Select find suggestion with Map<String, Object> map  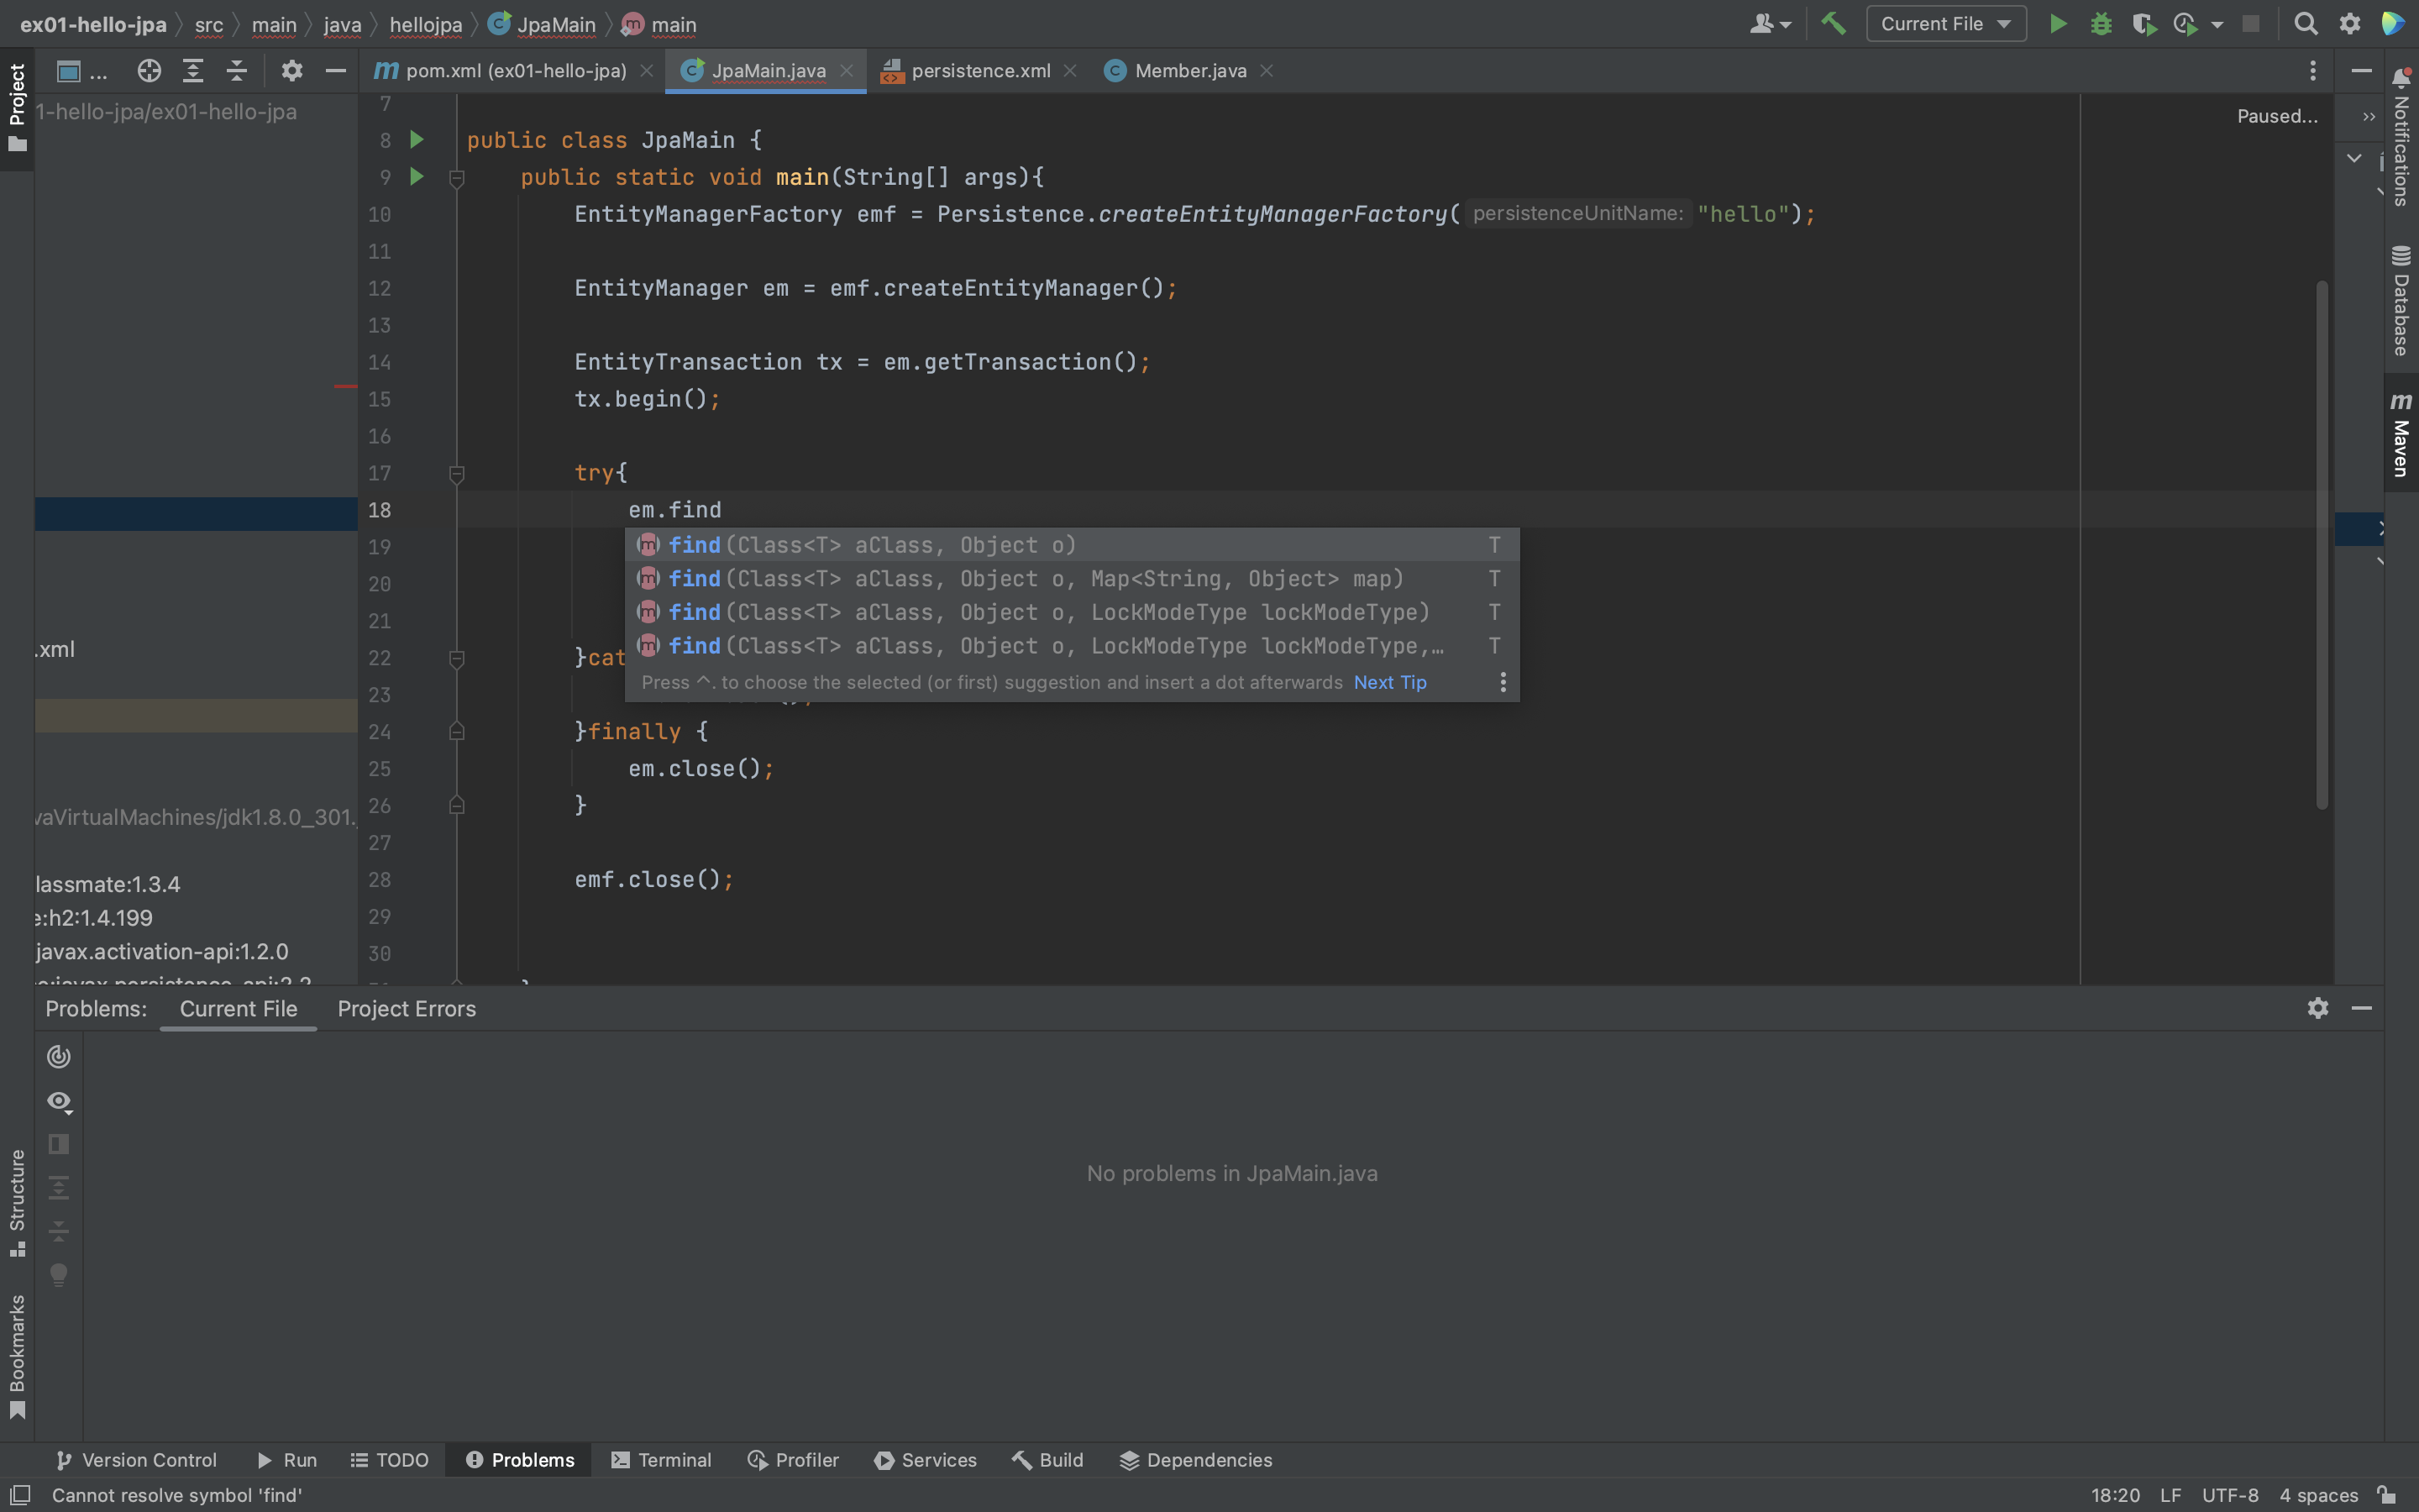1072,579
